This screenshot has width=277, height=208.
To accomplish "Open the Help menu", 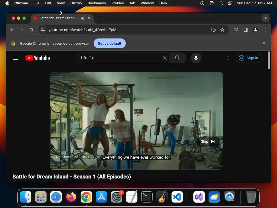I will click(x=163, y=3).
